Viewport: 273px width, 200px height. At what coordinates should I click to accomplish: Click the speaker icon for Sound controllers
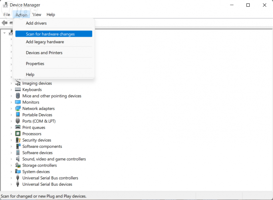point(18,159)
